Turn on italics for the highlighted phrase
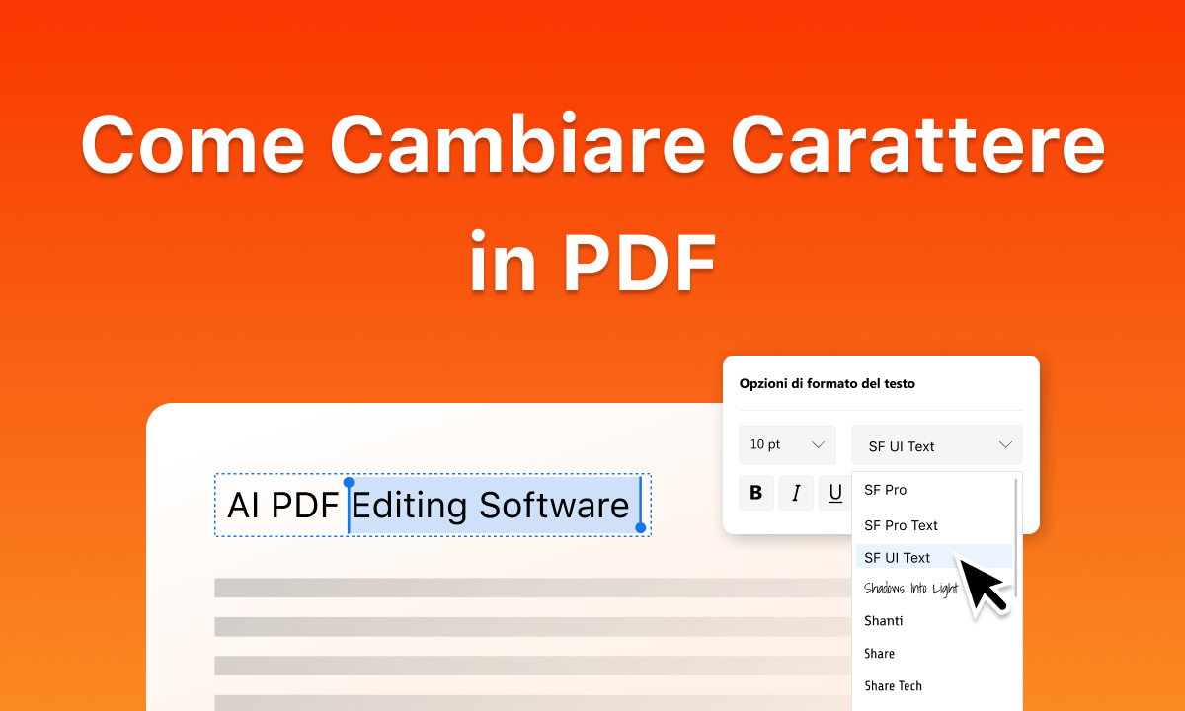Image resolution: width=1185 pixels, height=711 pixels. tap(796, 493)
